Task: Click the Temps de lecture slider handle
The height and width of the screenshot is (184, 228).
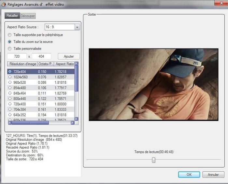Action: click(153, 160)
